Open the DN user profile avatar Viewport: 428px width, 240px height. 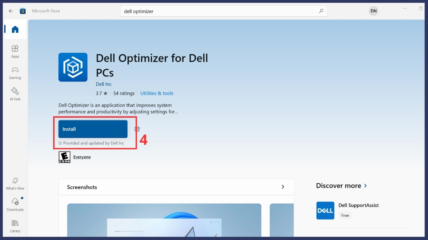coord(373,11)
